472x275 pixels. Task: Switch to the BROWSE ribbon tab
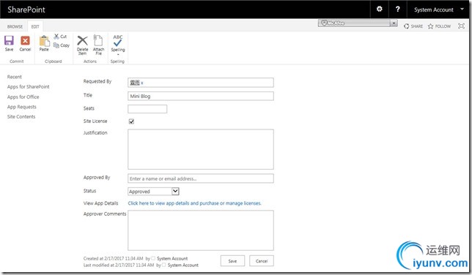point(15,26)
